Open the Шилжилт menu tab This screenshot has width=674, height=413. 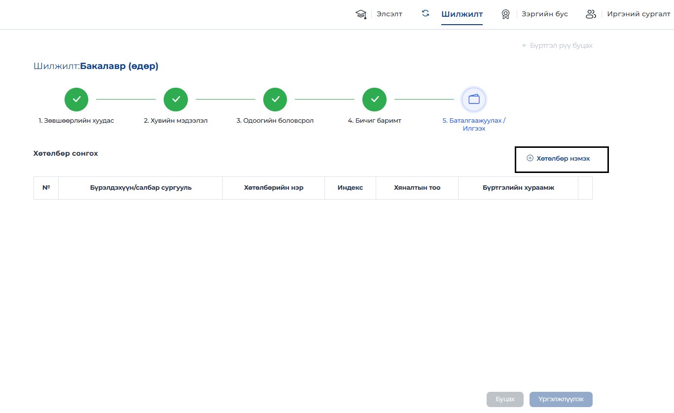[x=462, y=14]
